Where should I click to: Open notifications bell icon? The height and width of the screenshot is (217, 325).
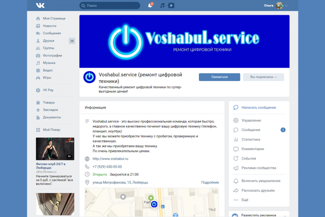[150, 5]
